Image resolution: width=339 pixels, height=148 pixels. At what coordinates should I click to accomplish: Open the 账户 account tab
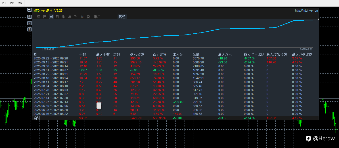click(x=97, y=17)
